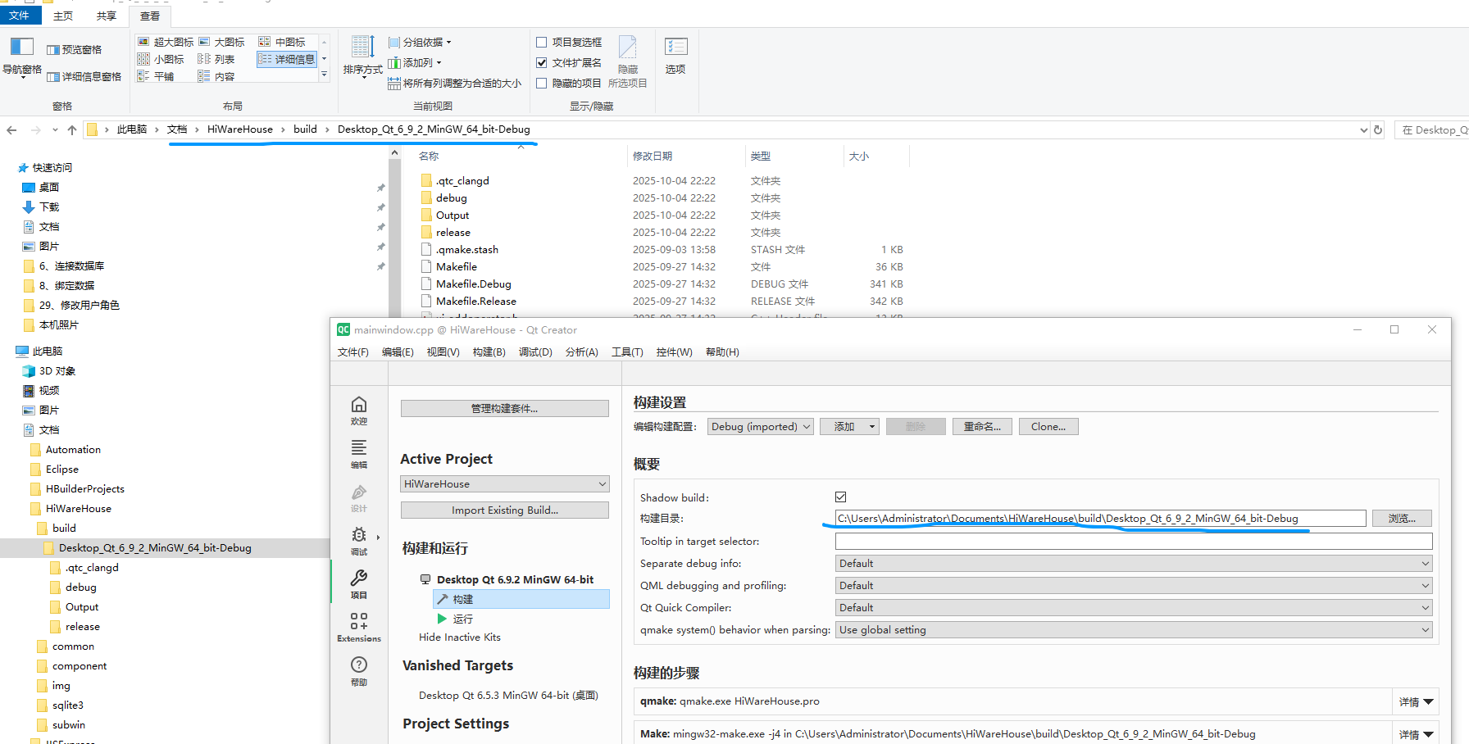
Task: Go up one folder level in Explorer
Action: click(72, 129)
